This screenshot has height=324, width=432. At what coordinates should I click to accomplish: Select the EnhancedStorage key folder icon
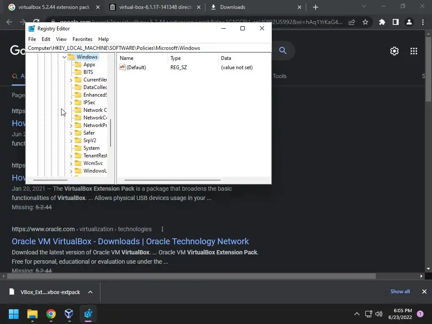(x=78, y=95)
